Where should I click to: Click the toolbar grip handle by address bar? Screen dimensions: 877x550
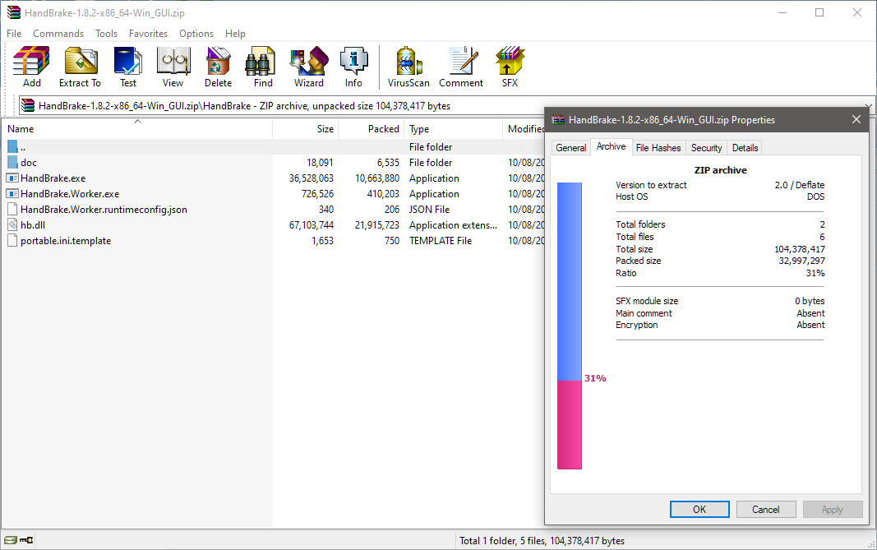point(12,106)
